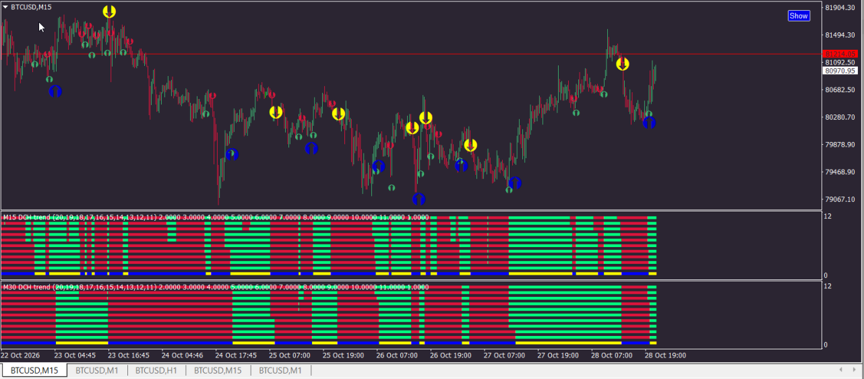864x379 pixels.
Task: Click the 27 Oct 07:00 time label
Action: click(x=504, y=355)
